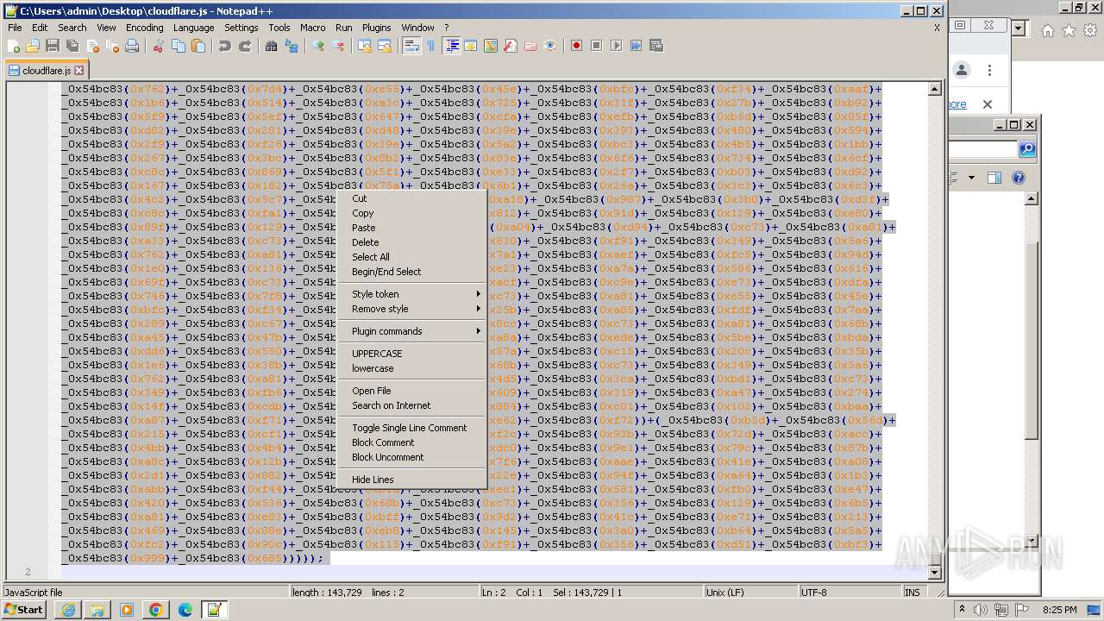Save all open files from the toolbar
The height and width of the screenshot is (621, 1104).
[72, 46]
